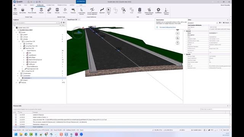Choose Locate along network tool
Screen dimensions: 244x137
82,11
